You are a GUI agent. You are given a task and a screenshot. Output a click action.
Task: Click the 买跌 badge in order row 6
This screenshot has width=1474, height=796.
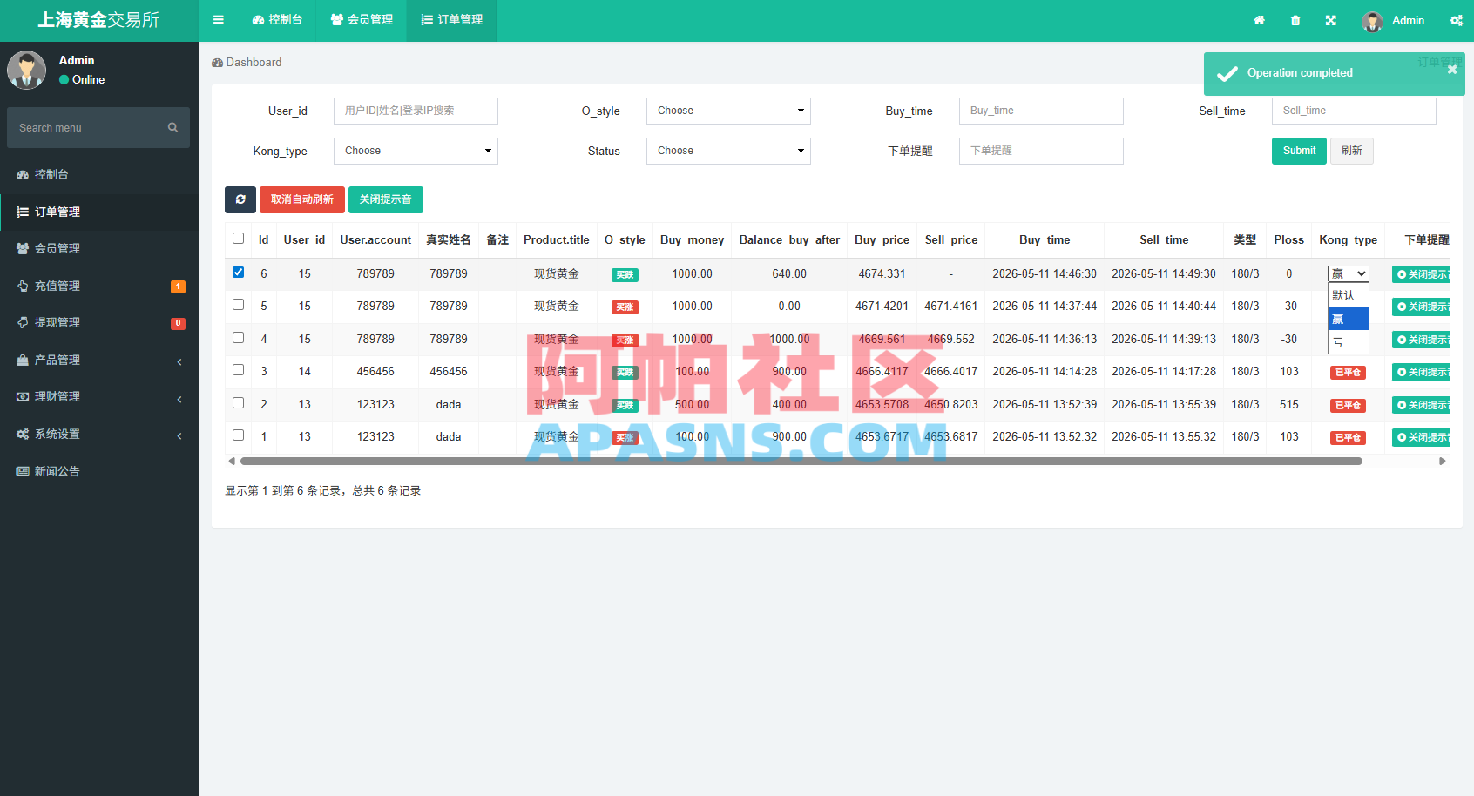[x=625, y=274]
